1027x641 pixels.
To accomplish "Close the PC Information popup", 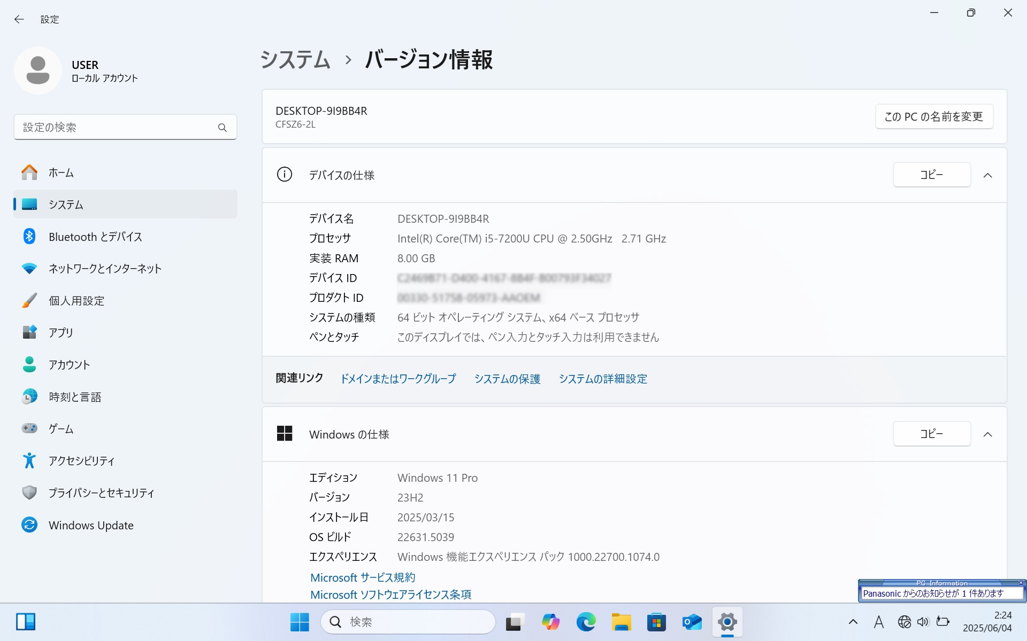I will pos(1021,583).
